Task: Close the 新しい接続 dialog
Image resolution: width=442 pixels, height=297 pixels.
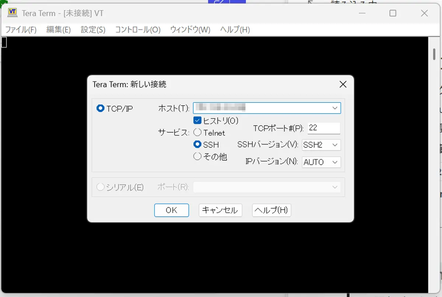Action: point(343,84)
